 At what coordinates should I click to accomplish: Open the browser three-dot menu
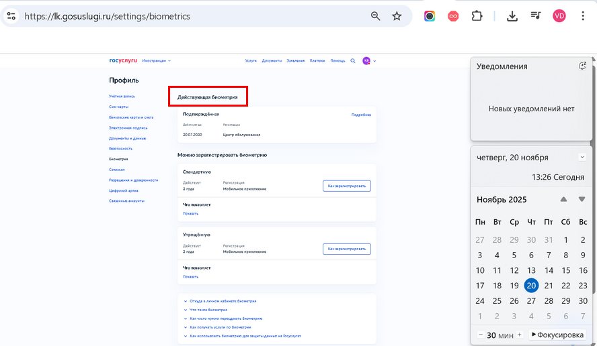tap(582, 16)
